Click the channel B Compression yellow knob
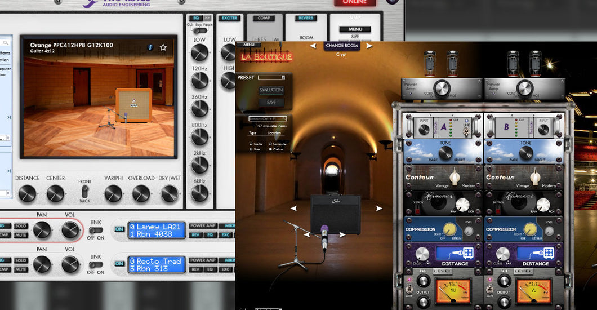This screenshot has height=310, width=597. 531,229
